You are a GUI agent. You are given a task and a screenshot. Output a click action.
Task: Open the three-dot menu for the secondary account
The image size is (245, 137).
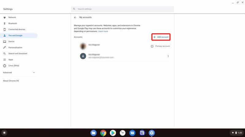click(x=168, y=56)
